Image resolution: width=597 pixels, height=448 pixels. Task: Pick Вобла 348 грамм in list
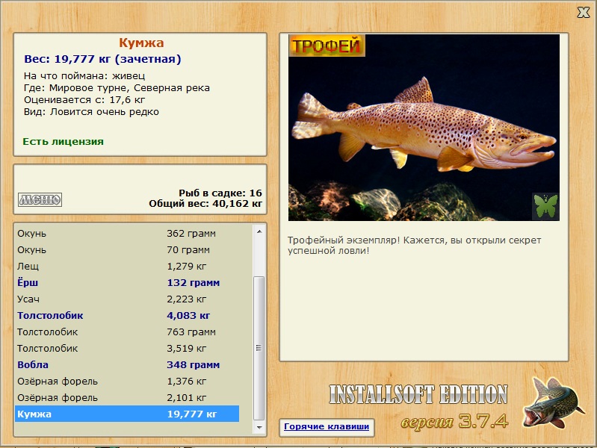(x=127, y=365)
